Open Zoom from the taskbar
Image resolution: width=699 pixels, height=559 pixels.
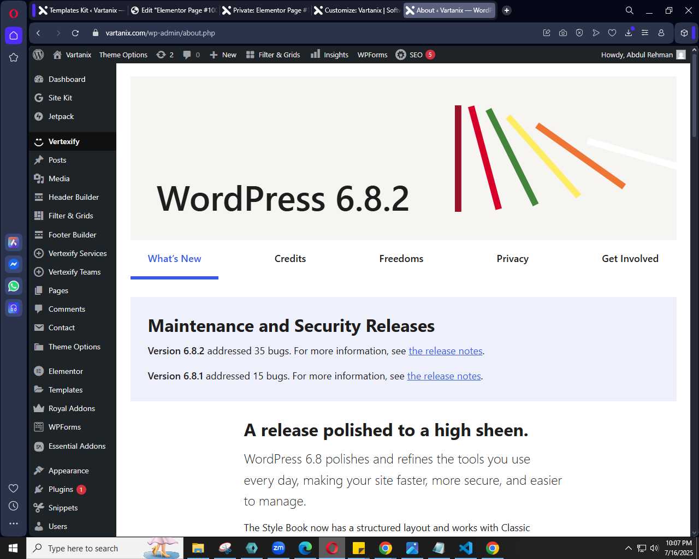279,548
